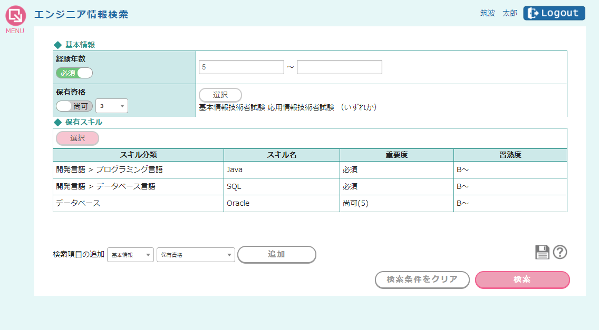Click the 追加 button

276,255
